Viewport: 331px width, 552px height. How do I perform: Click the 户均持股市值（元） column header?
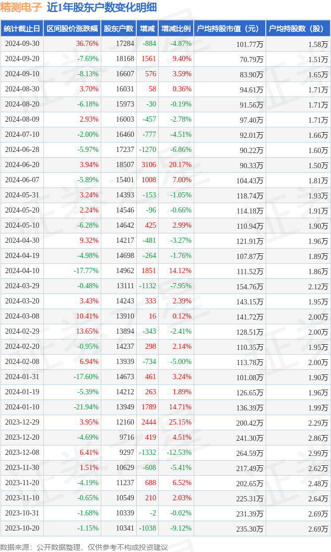229,29
